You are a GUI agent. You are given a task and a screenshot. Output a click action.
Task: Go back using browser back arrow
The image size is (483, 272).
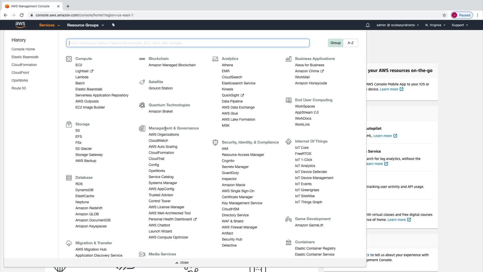click(x=5, y=15)
